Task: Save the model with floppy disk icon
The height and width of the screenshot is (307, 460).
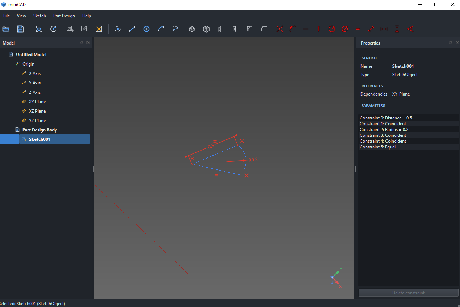Action: pos(20,29)
